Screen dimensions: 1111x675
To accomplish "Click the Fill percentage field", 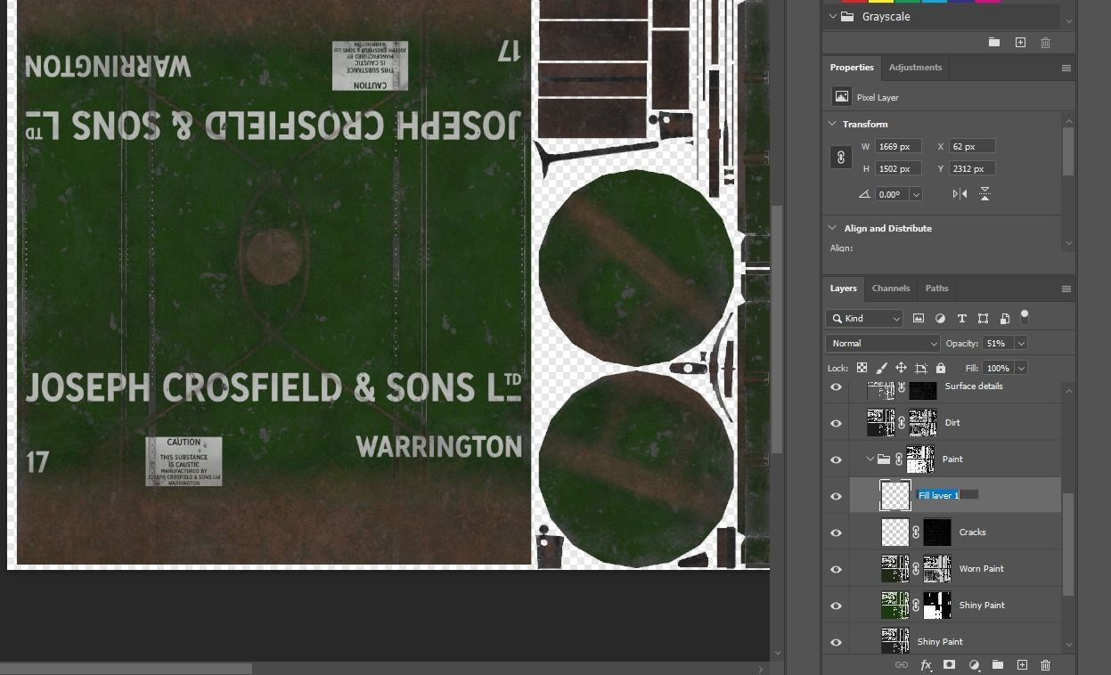I will tap(997, 368).
